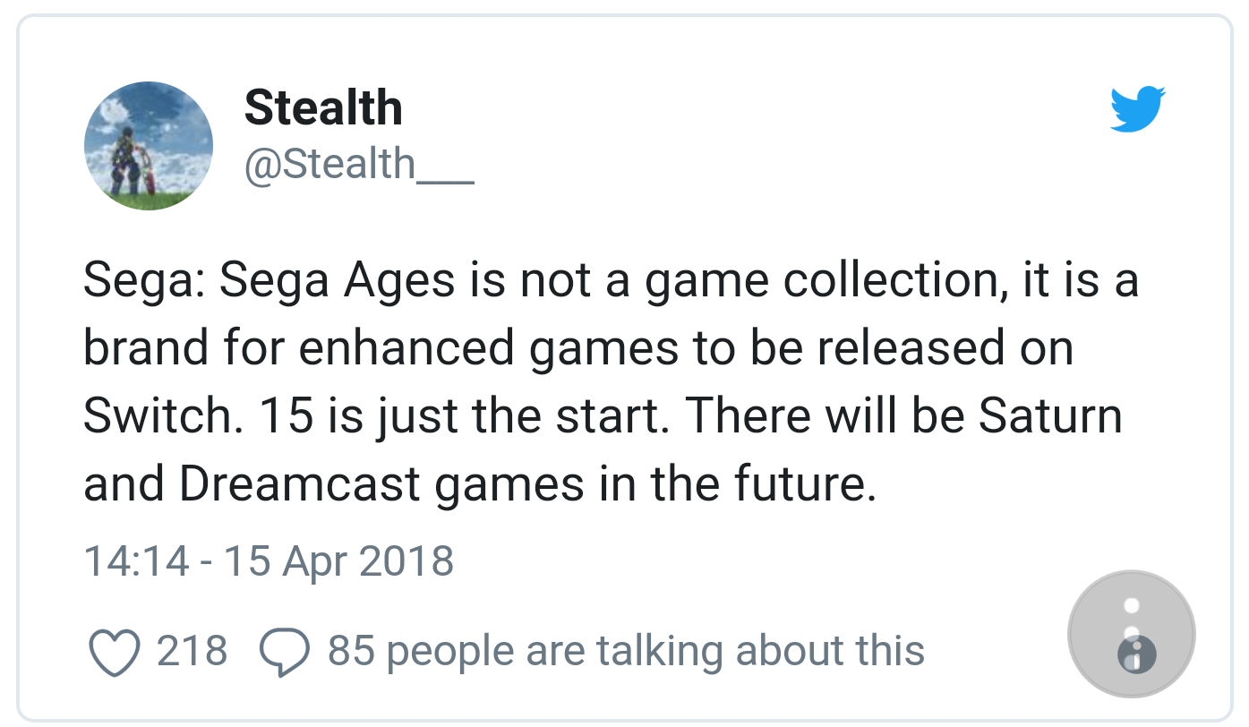Click the blue Twitter bird logo
This screenshot has height=727, width=1249.
point(1137,109)
